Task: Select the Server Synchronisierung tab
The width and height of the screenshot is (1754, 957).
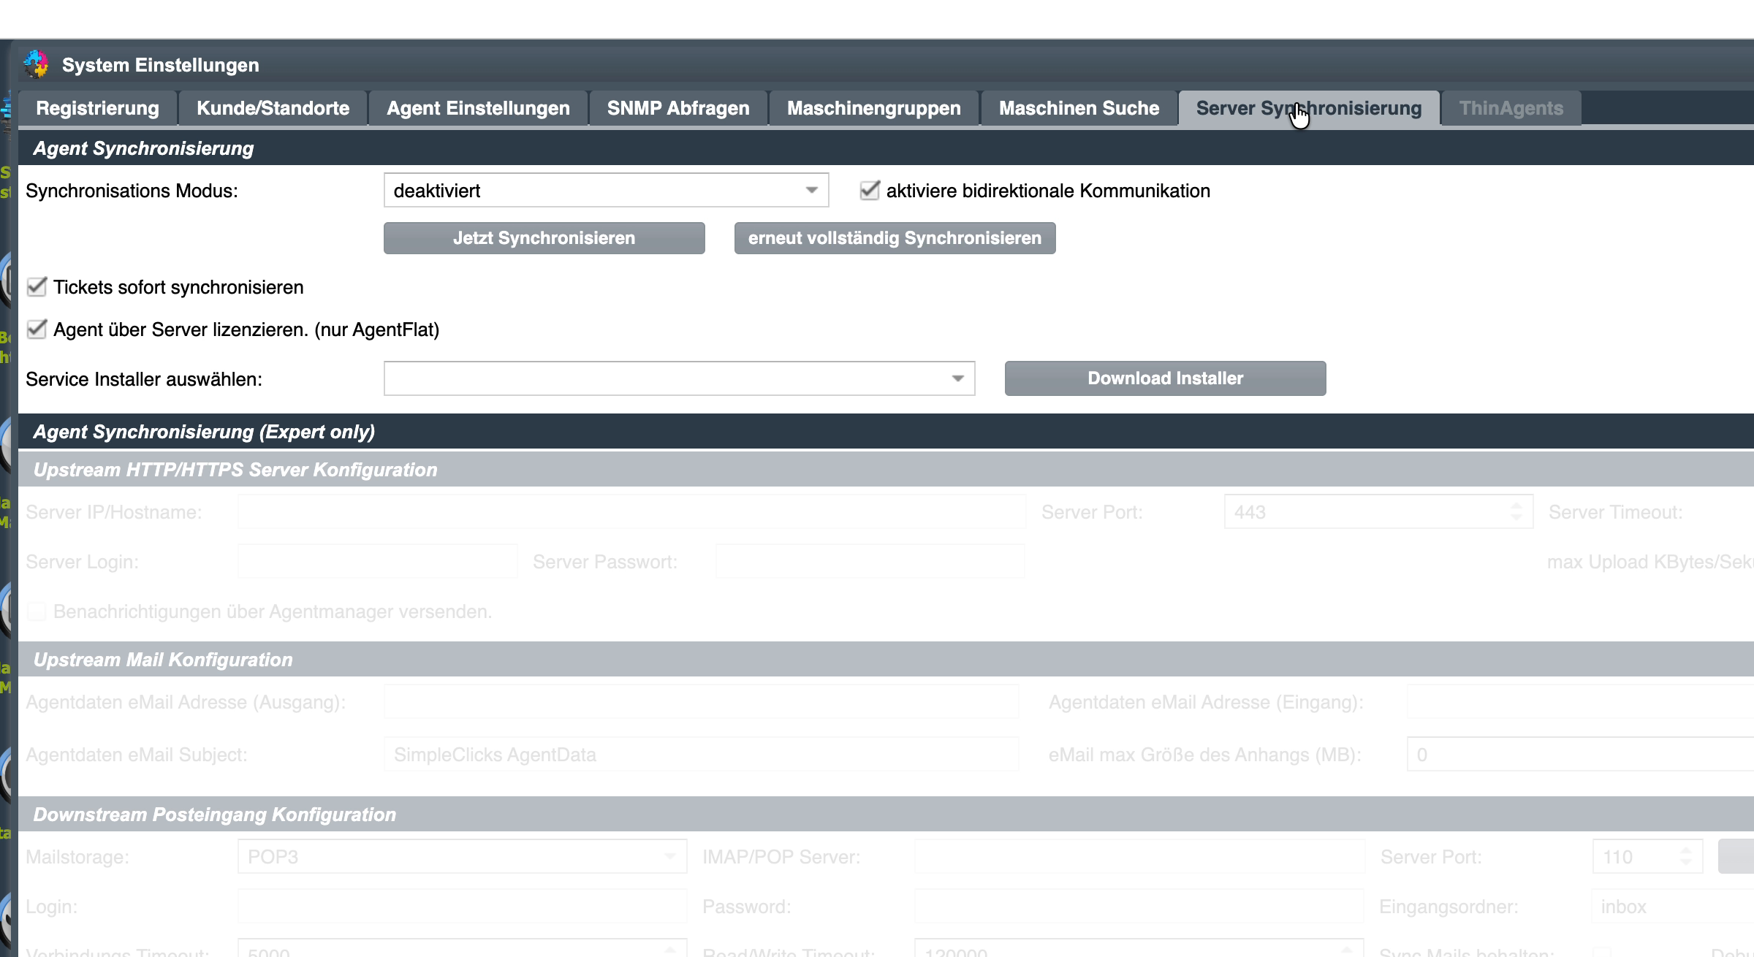Action: tap(1309, 108)
